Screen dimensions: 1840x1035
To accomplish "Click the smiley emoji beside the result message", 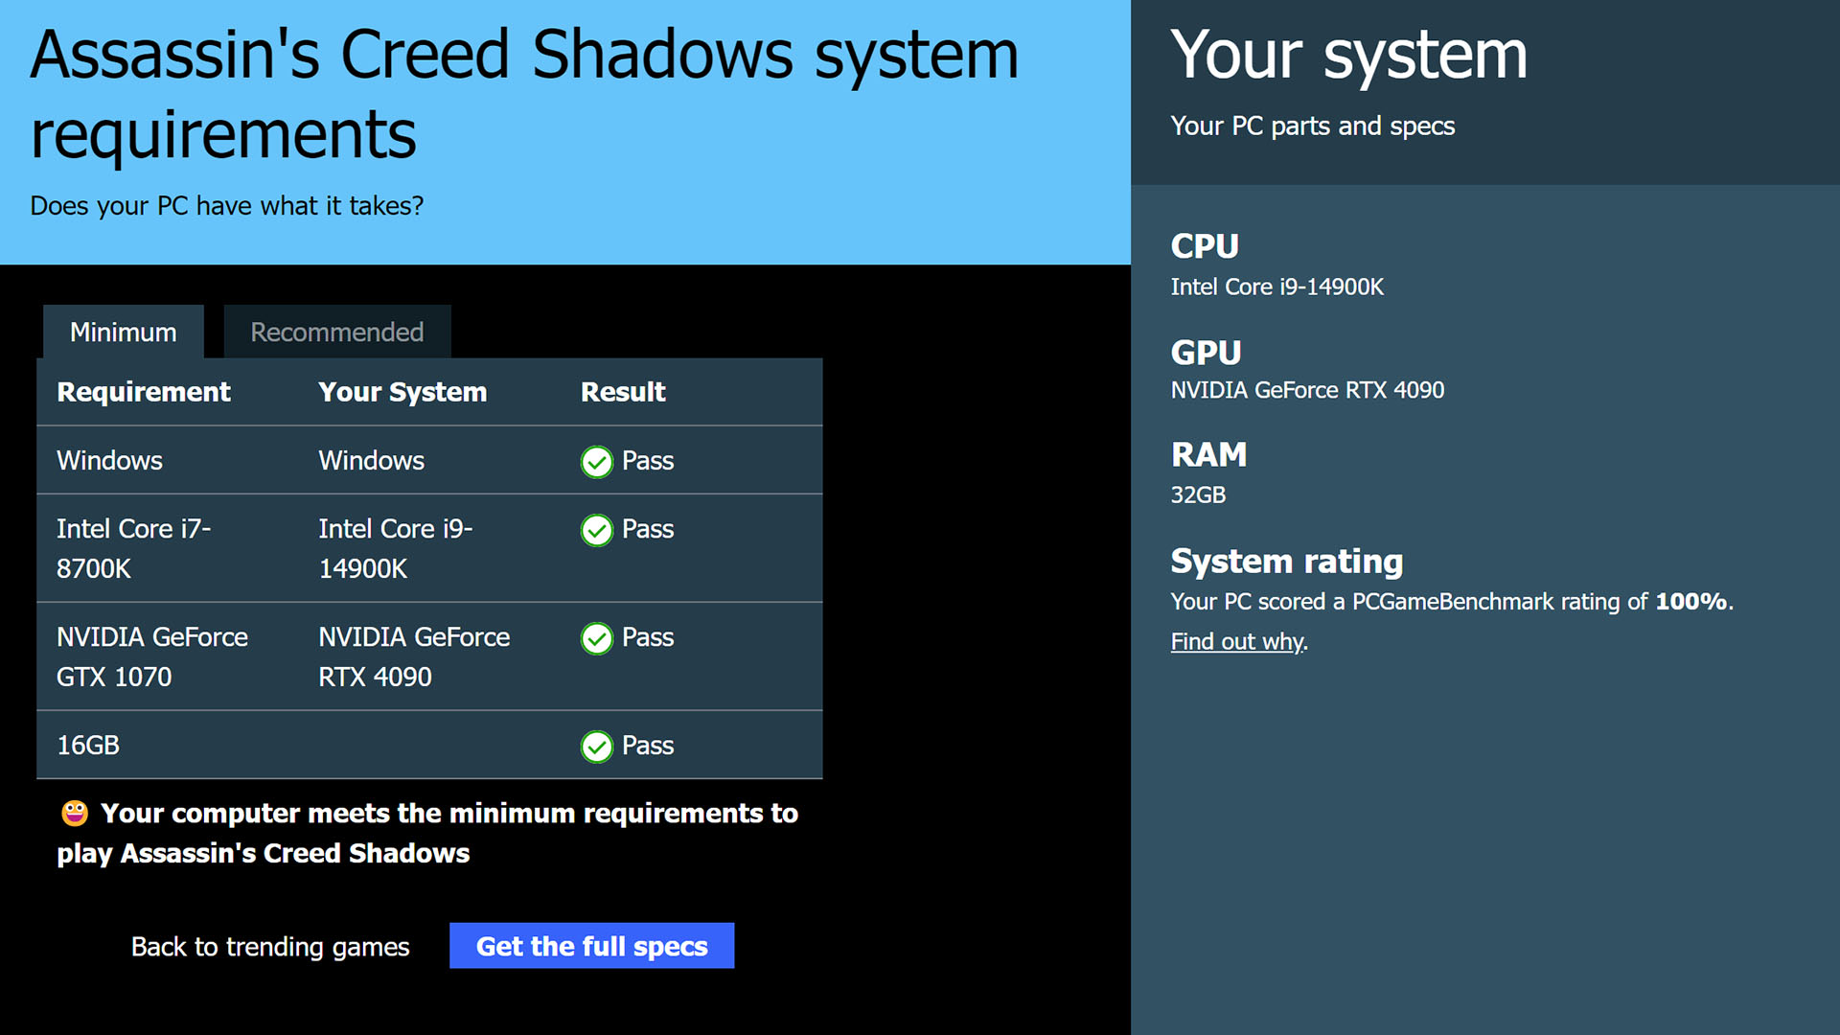I will [75, 814].
